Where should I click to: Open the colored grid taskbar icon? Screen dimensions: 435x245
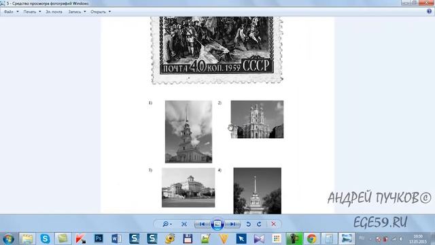click(x=277, y=239)
